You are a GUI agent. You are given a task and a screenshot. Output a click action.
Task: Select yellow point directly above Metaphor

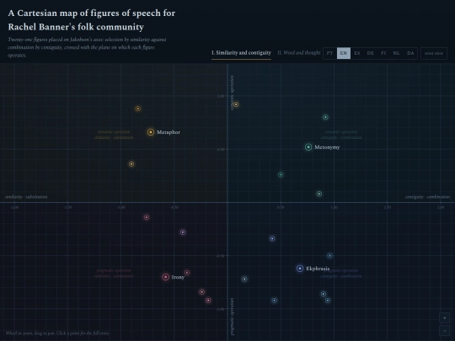pos(138,109)
